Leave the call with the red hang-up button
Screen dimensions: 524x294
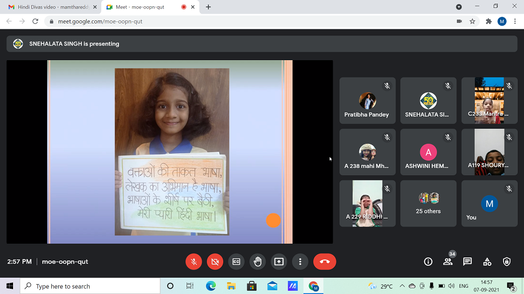pos(324,262)
